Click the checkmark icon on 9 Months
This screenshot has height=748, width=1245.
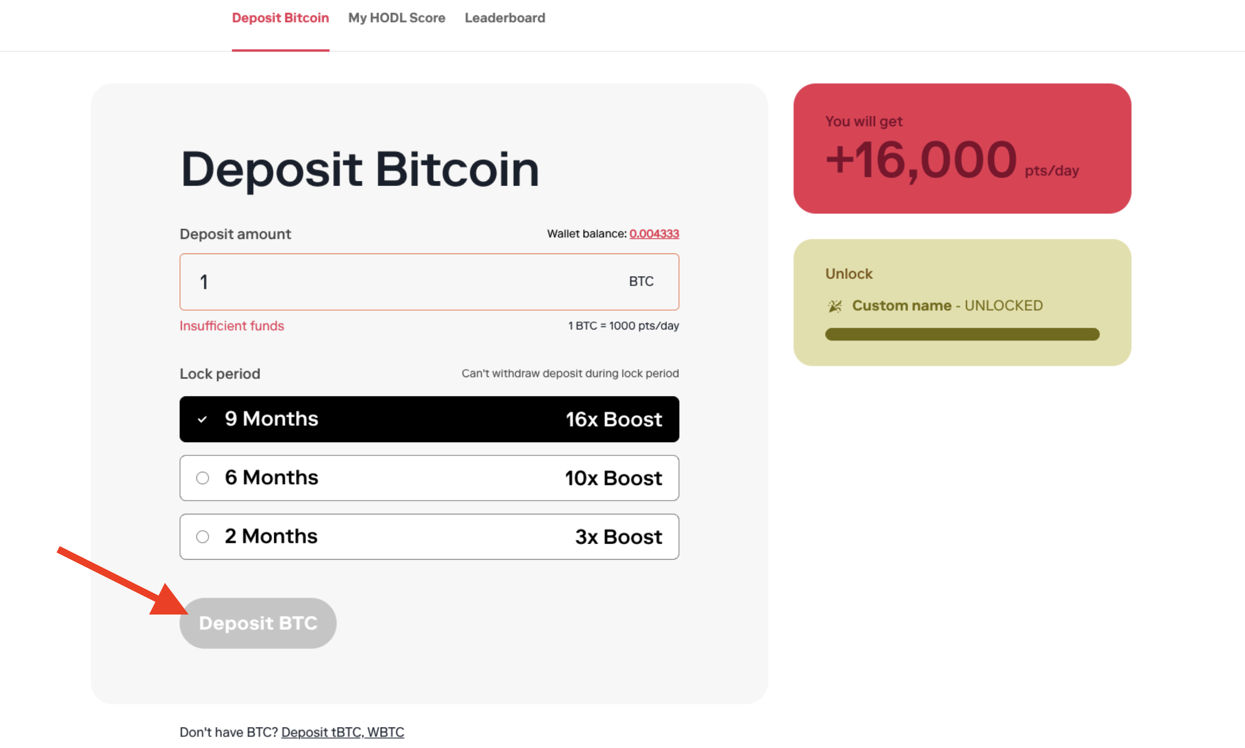point(202,419)
